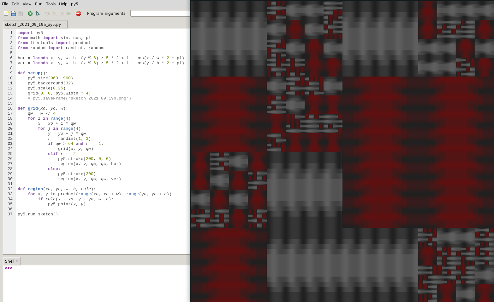Screen dimensions: 494x302
Task: Stop the program with red STOP icon
Action: click(78, 14)
